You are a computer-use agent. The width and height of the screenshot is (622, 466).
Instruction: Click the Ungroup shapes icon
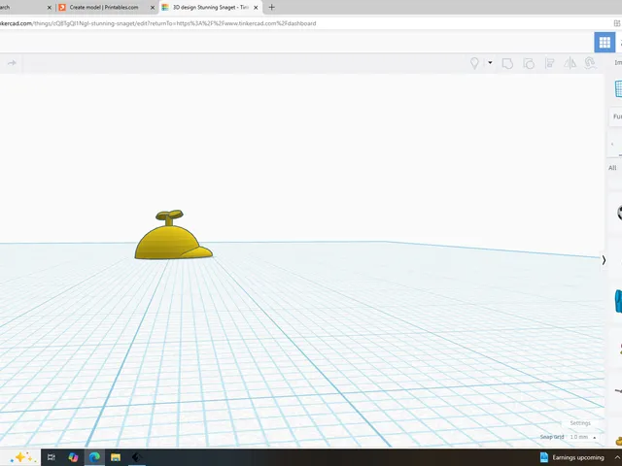coord(529,63)
